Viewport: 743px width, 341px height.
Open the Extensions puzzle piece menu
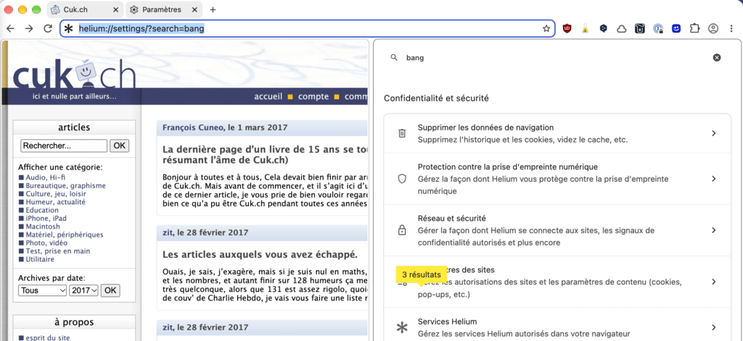(x=694, y=29)
